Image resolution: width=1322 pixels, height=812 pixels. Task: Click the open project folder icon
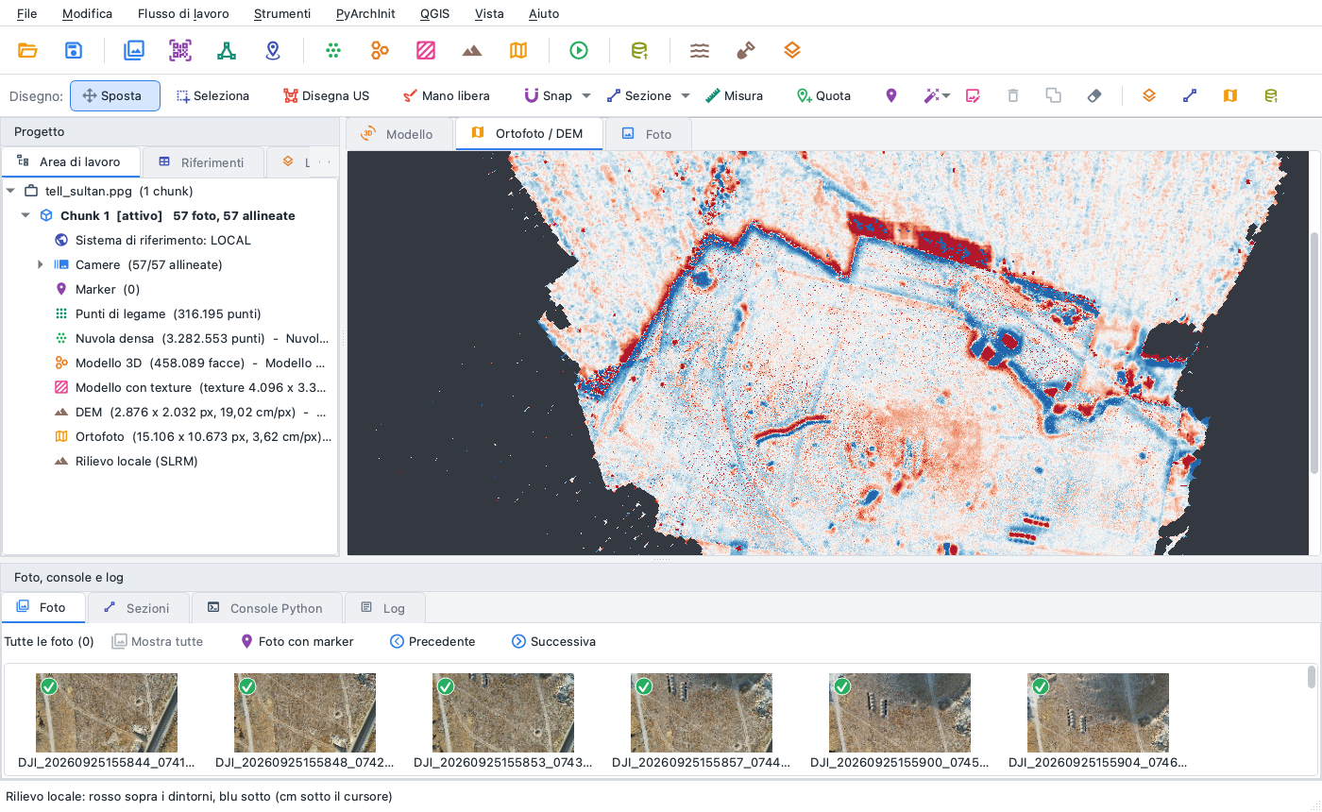coord(28,51)
